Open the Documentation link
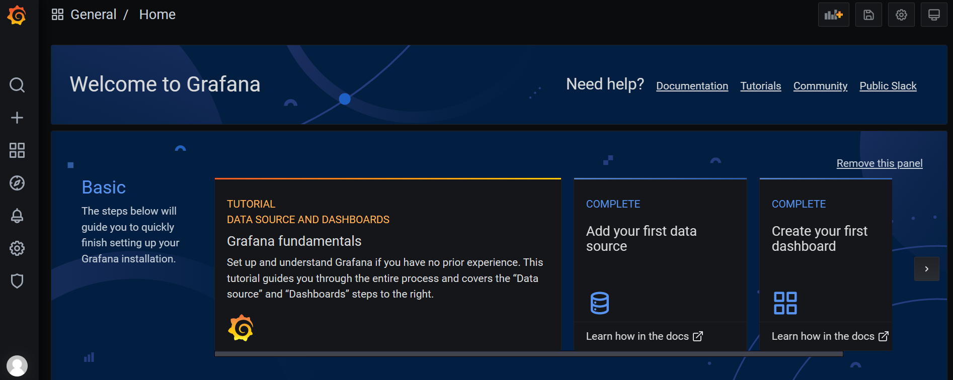953x380 pixels. (692, 86)
